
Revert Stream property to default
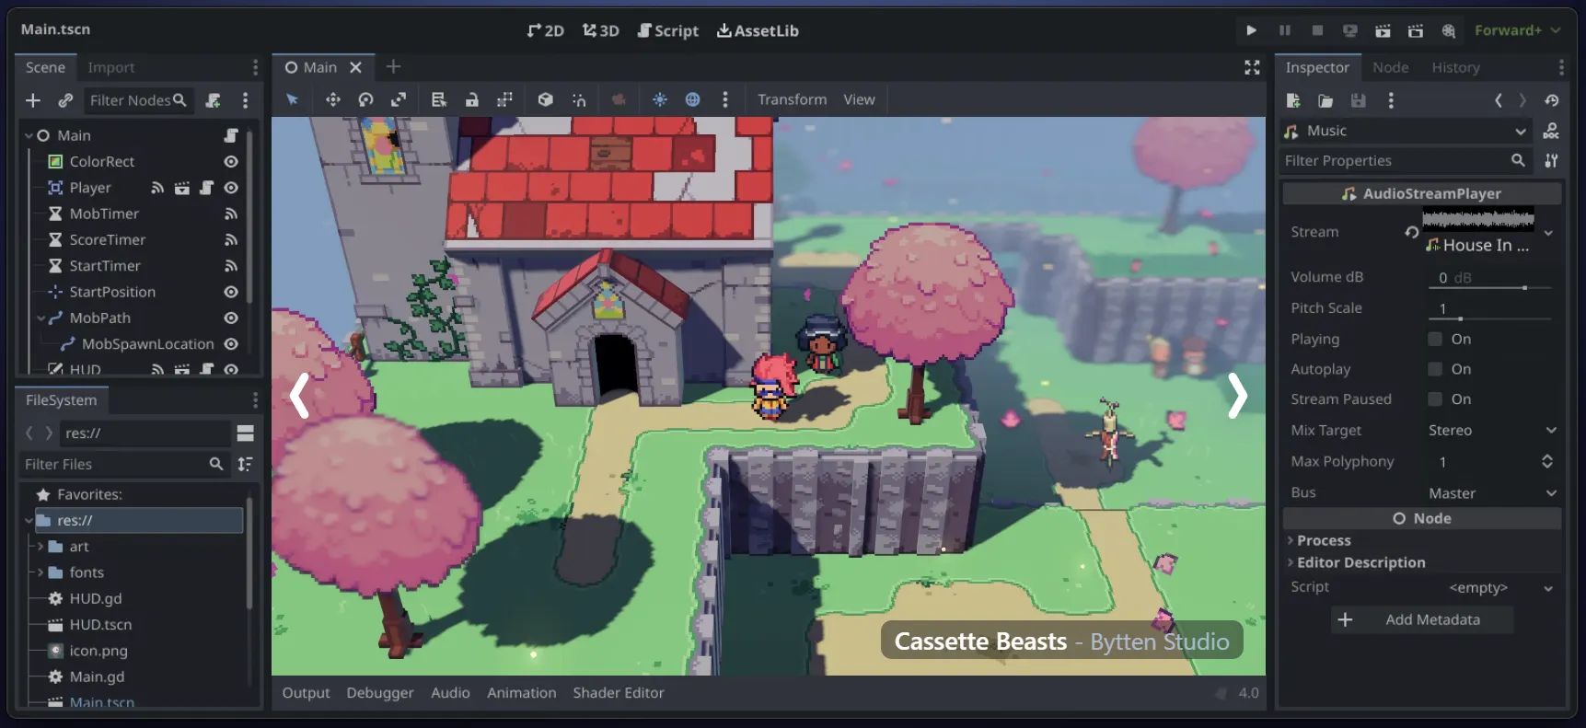[1411, 232]
